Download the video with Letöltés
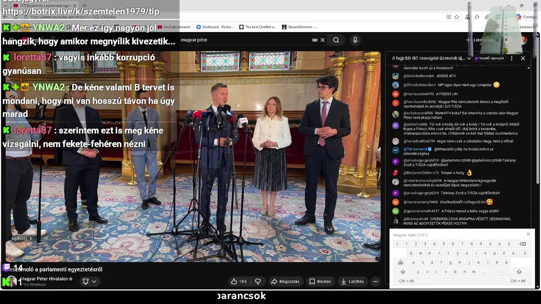The image size is (541, 304). point(352,281)
